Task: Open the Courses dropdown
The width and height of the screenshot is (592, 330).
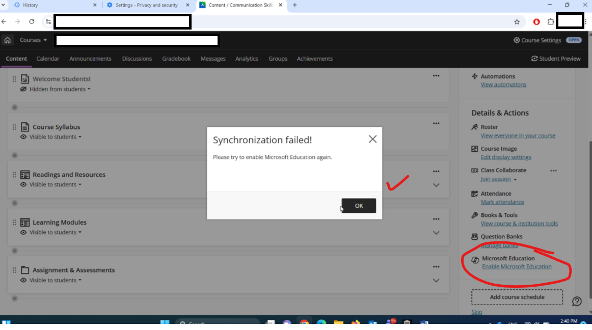Action: coord(33,40)
